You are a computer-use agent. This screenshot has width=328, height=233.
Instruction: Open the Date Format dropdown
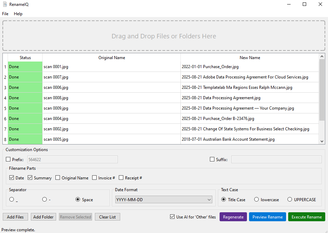163,200
